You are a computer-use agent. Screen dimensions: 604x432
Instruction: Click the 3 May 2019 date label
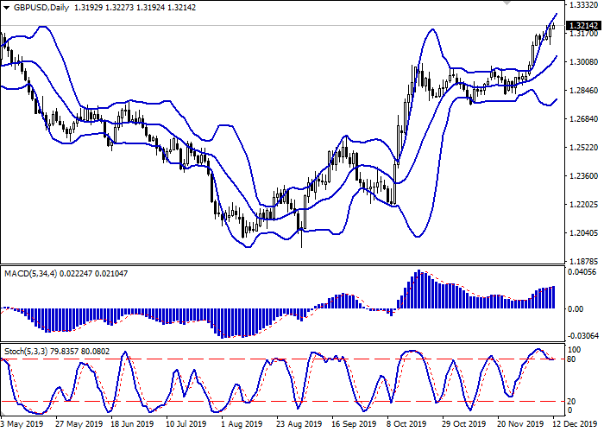(22, 424)
